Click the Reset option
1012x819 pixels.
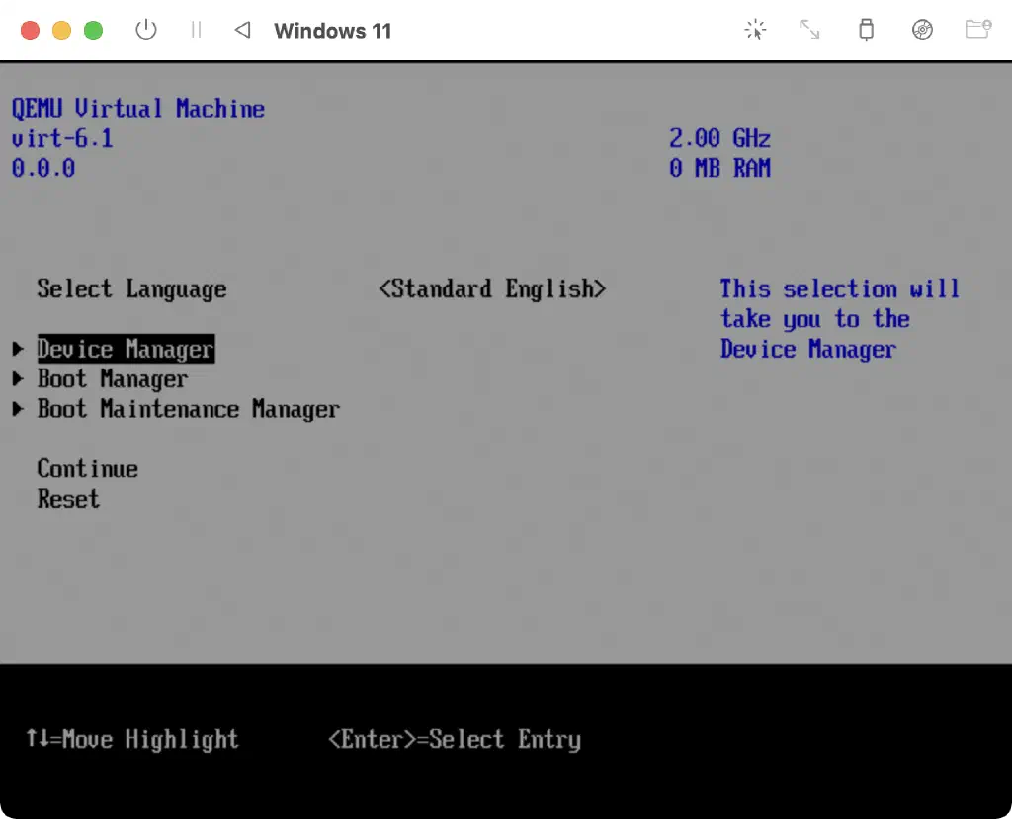(x=68, y=499)
